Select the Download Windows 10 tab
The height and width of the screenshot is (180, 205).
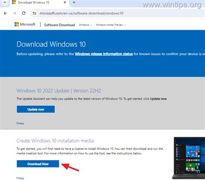(40, 3)
